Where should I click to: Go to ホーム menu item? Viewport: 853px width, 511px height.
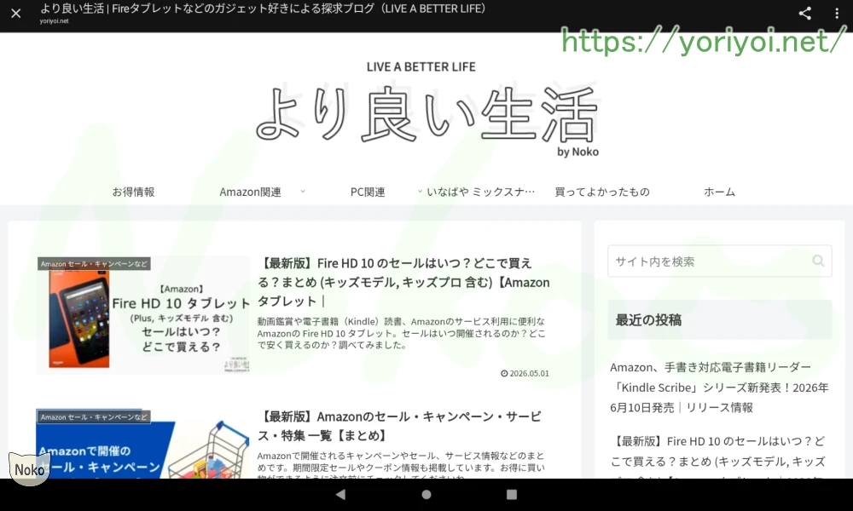(719, 192)
